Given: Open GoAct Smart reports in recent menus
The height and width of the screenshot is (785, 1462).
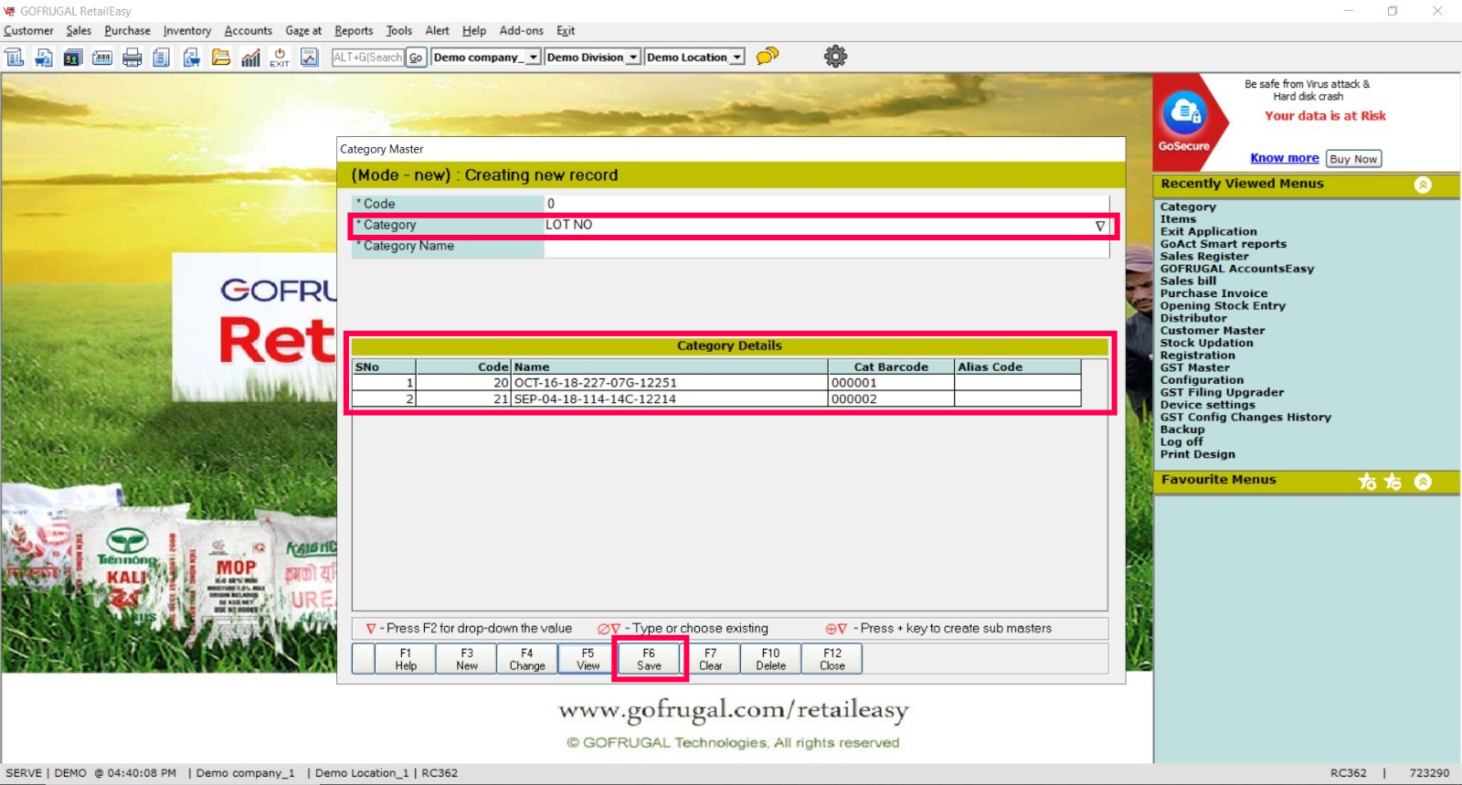Looking at the screenshot, I should [x=1224, y=244].
